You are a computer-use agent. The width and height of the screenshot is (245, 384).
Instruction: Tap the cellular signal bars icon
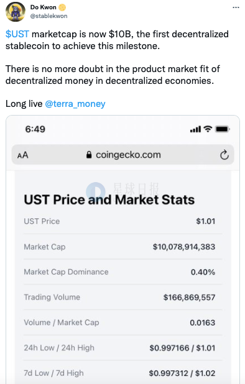pyautogui.click(x=195, y=129)
